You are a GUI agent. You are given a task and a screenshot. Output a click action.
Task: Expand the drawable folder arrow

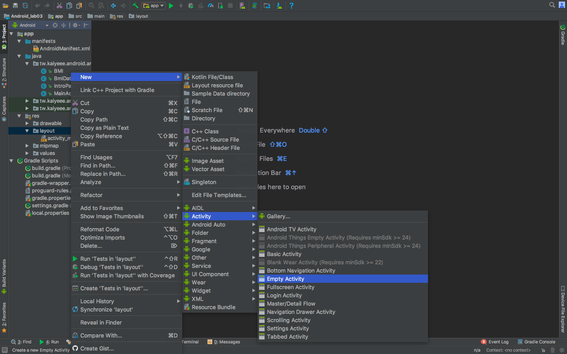point(27,124)
